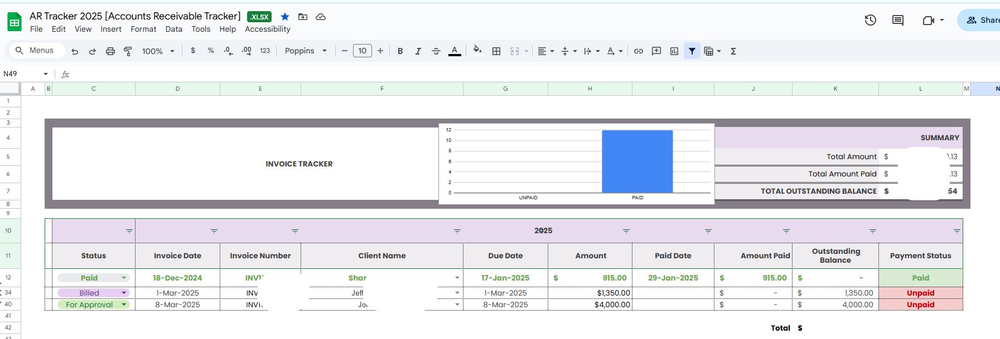Open Status column filter toggle
The height and width of the screenshot is (339, 1000).
pyautogui.click(x=129, y=231)
